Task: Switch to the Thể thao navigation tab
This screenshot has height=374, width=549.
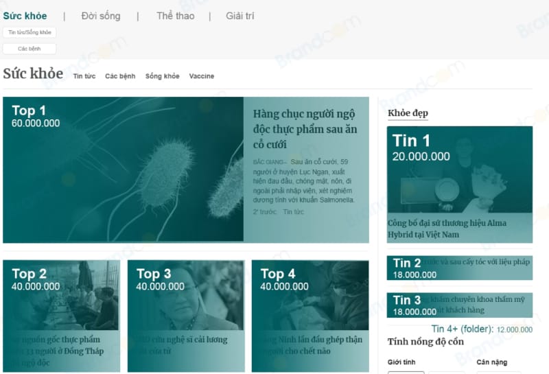Action: 175,16
